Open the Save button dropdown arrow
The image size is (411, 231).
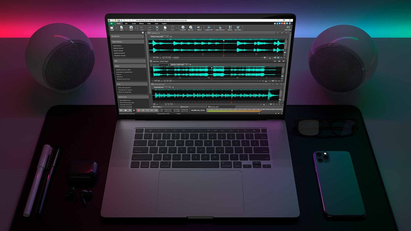tap(135, 28)
